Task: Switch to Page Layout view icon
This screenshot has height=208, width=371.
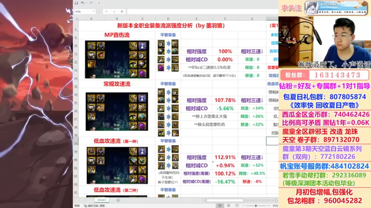Action: click(229, 206)
